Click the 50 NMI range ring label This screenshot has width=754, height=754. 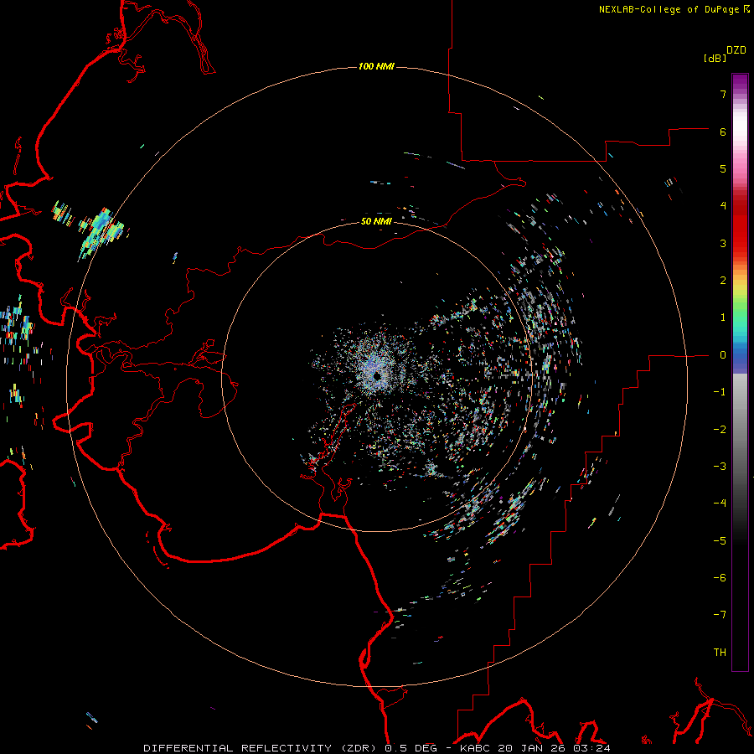(x=376, y=221)
